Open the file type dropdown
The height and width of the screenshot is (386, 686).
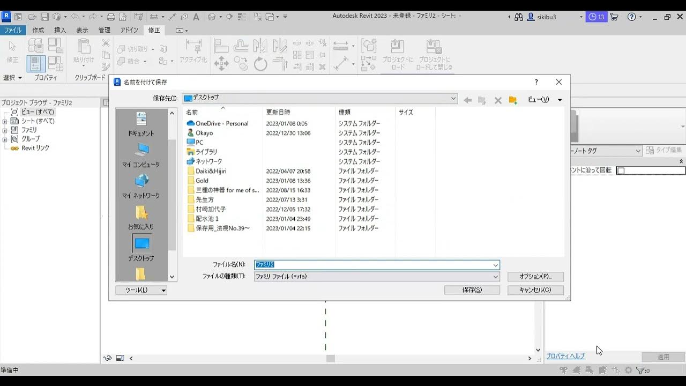coord(496,277)
